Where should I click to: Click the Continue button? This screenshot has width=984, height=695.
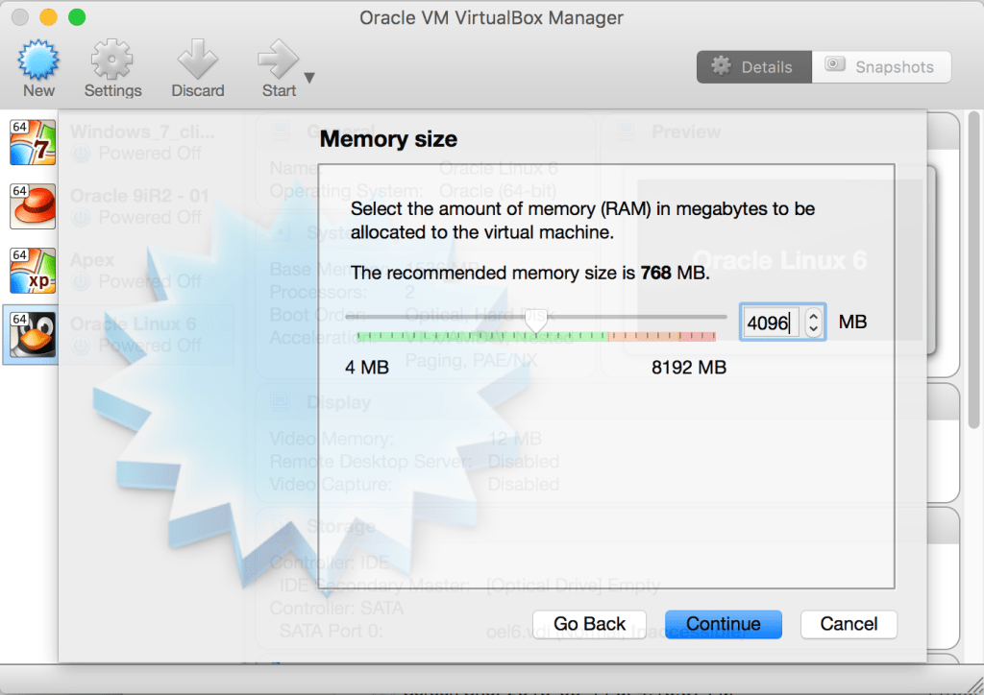tap(723, 624)
